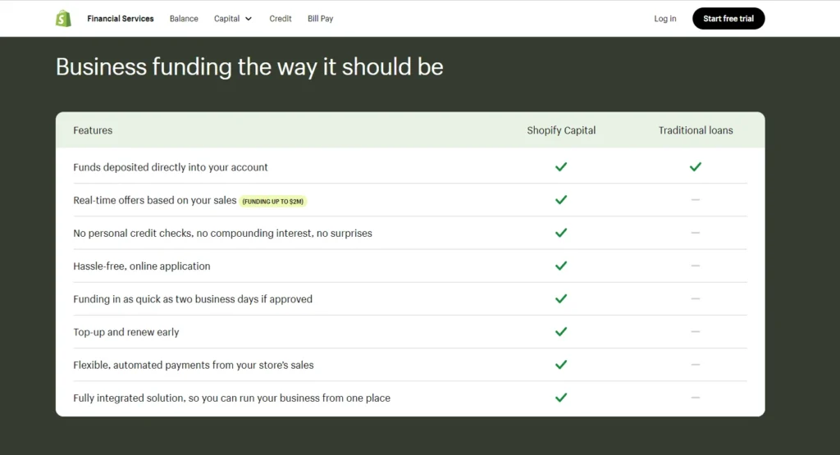Click Traditional loans dash for top-up and renew row
Viewport: 840px width, 455px height.
click(x=696, y=332)
